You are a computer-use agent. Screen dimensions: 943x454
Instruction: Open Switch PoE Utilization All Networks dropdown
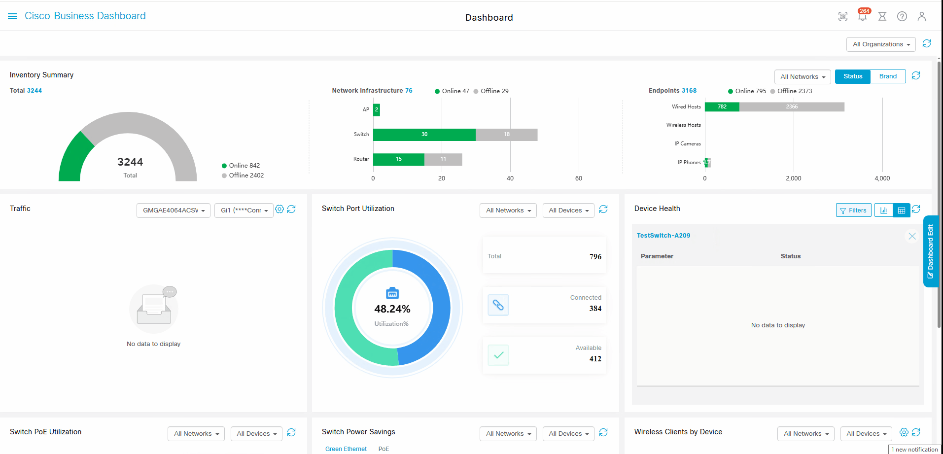(196, 434)
